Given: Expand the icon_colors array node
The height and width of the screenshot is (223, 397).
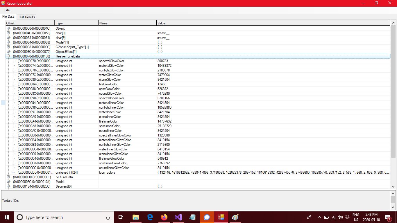Looking at the screenshot, I should point(13,172).
